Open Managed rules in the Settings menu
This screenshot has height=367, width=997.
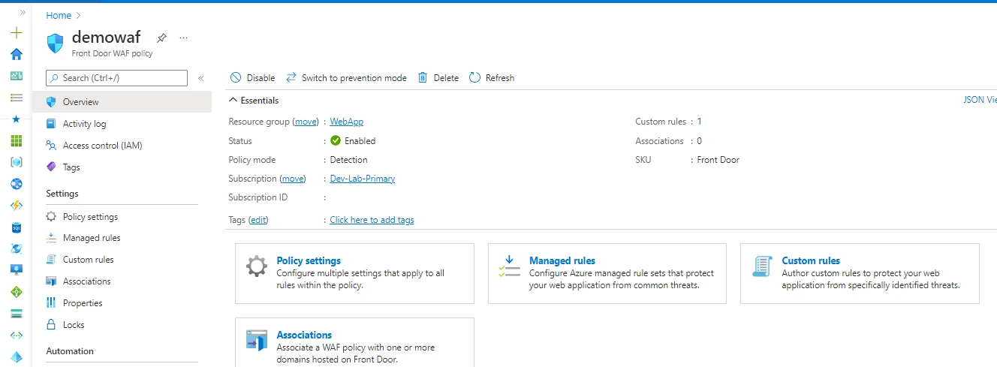(x=92, y=238)
